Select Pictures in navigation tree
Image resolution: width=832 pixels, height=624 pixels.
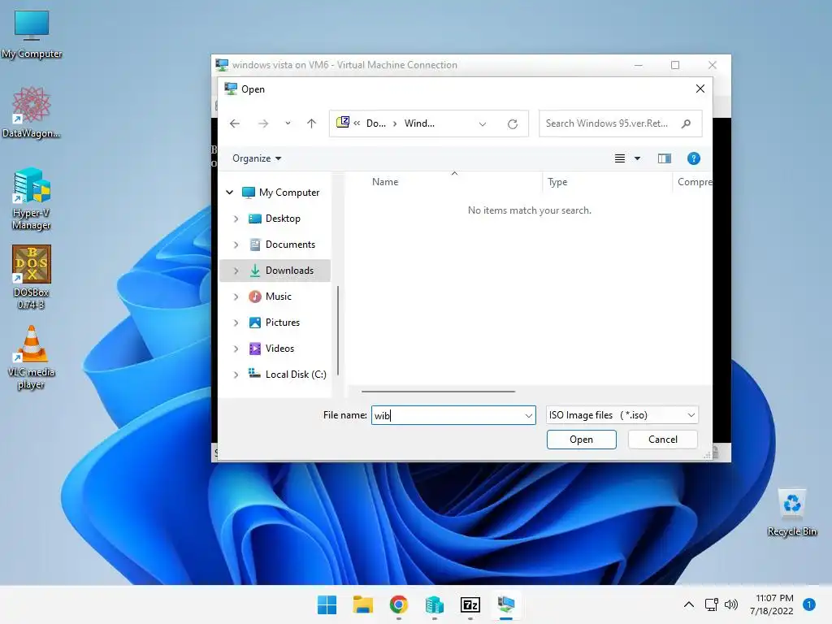[275, 323]
